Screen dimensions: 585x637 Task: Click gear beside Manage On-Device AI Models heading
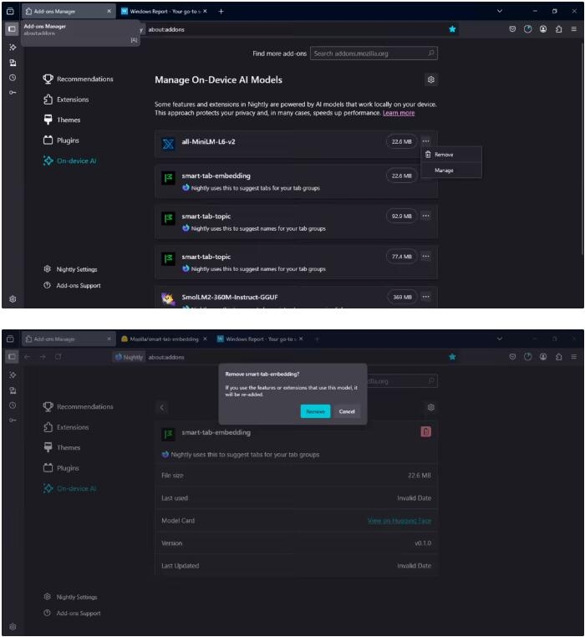pos(431,79)
